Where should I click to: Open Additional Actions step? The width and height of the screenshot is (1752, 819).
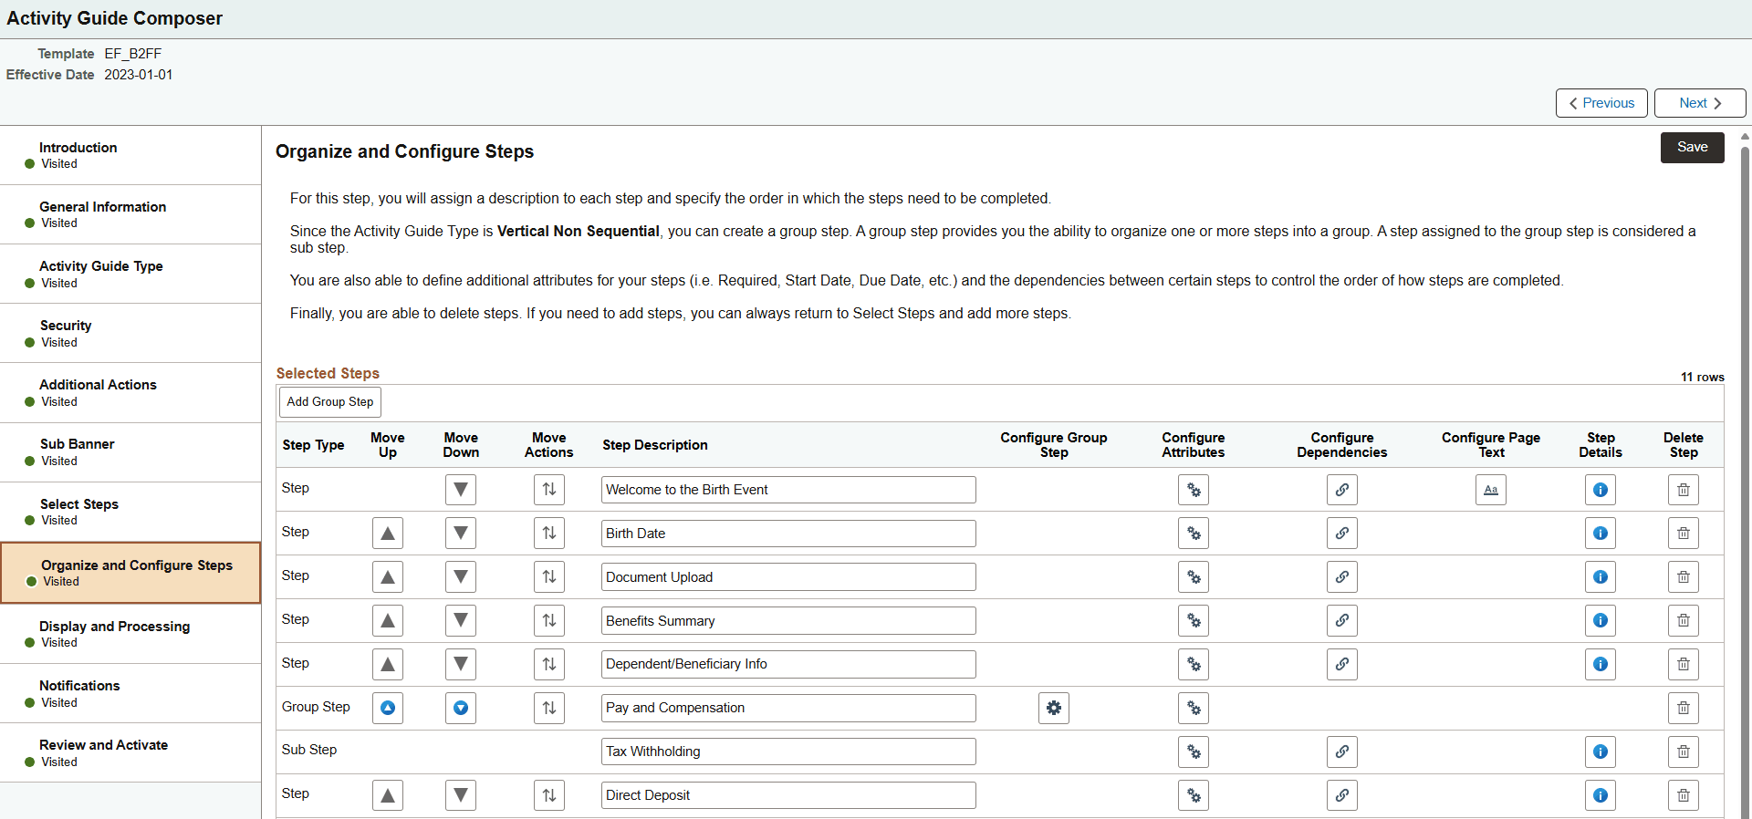click(130, 392)
